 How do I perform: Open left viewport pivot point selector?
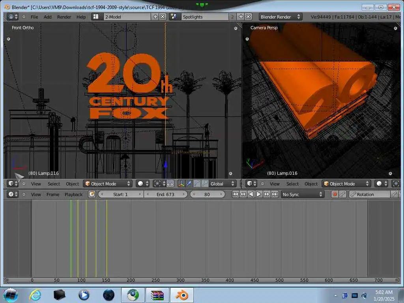[x=159, y=184]
